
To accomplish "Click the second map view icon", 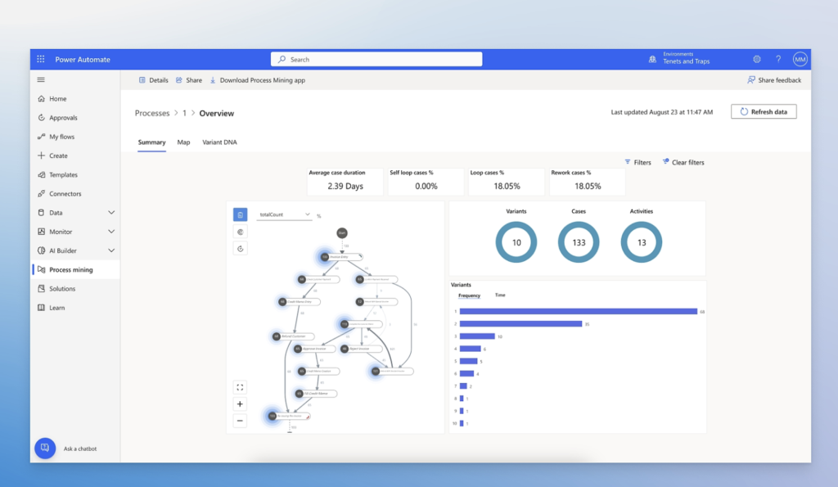I will pos(240,232).
